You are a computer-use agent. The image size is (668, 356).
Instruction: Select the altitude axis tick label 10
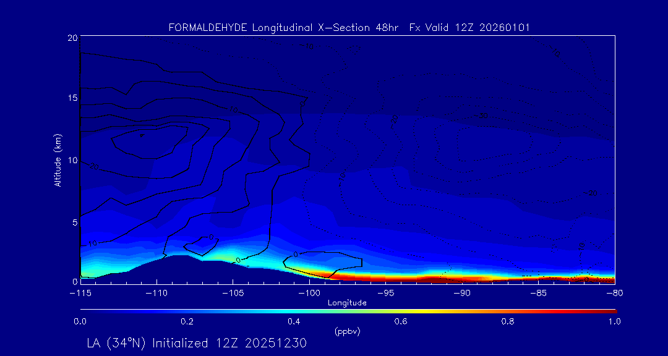coord(72,160)
